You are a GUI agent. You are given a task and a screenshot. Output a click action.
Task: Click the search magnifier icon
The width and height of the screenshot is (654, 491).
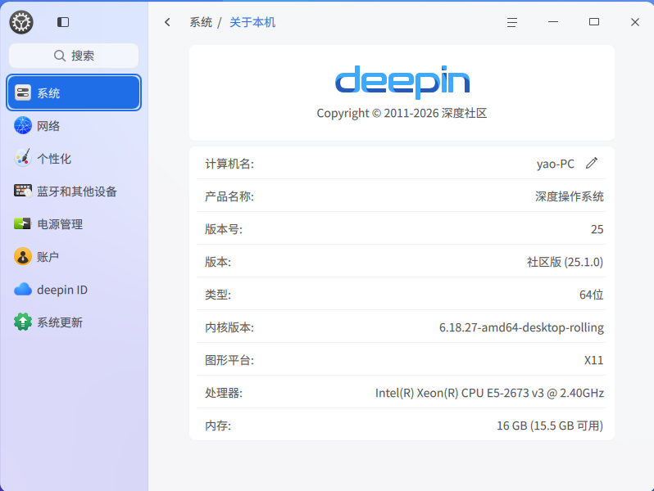tap(60, 56)
